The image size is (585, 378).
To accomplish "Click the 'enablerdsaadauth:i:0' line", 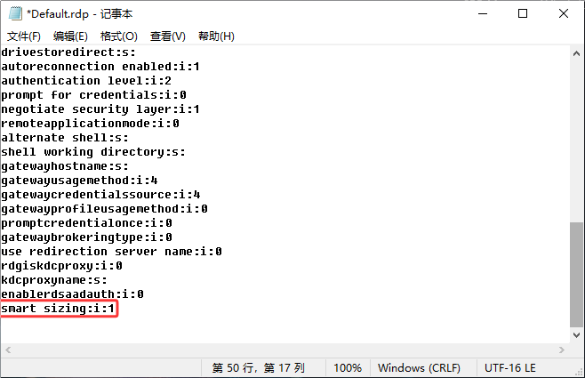I will pos(72,294).
